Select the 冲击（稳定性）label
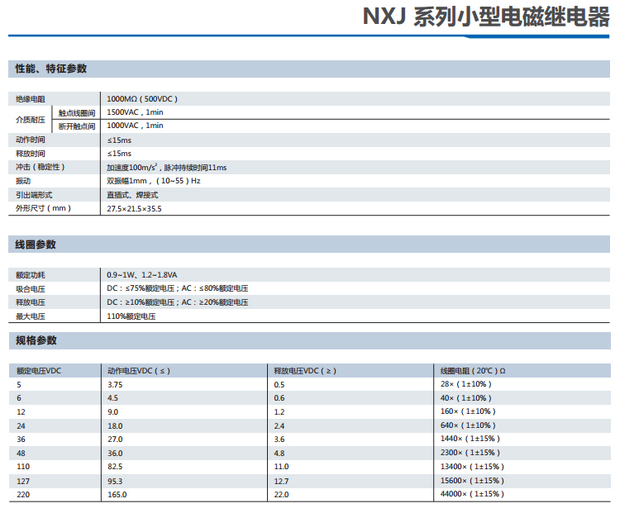Screen dimensions: 620x513 pyautogui.click(x=41, y=167)
